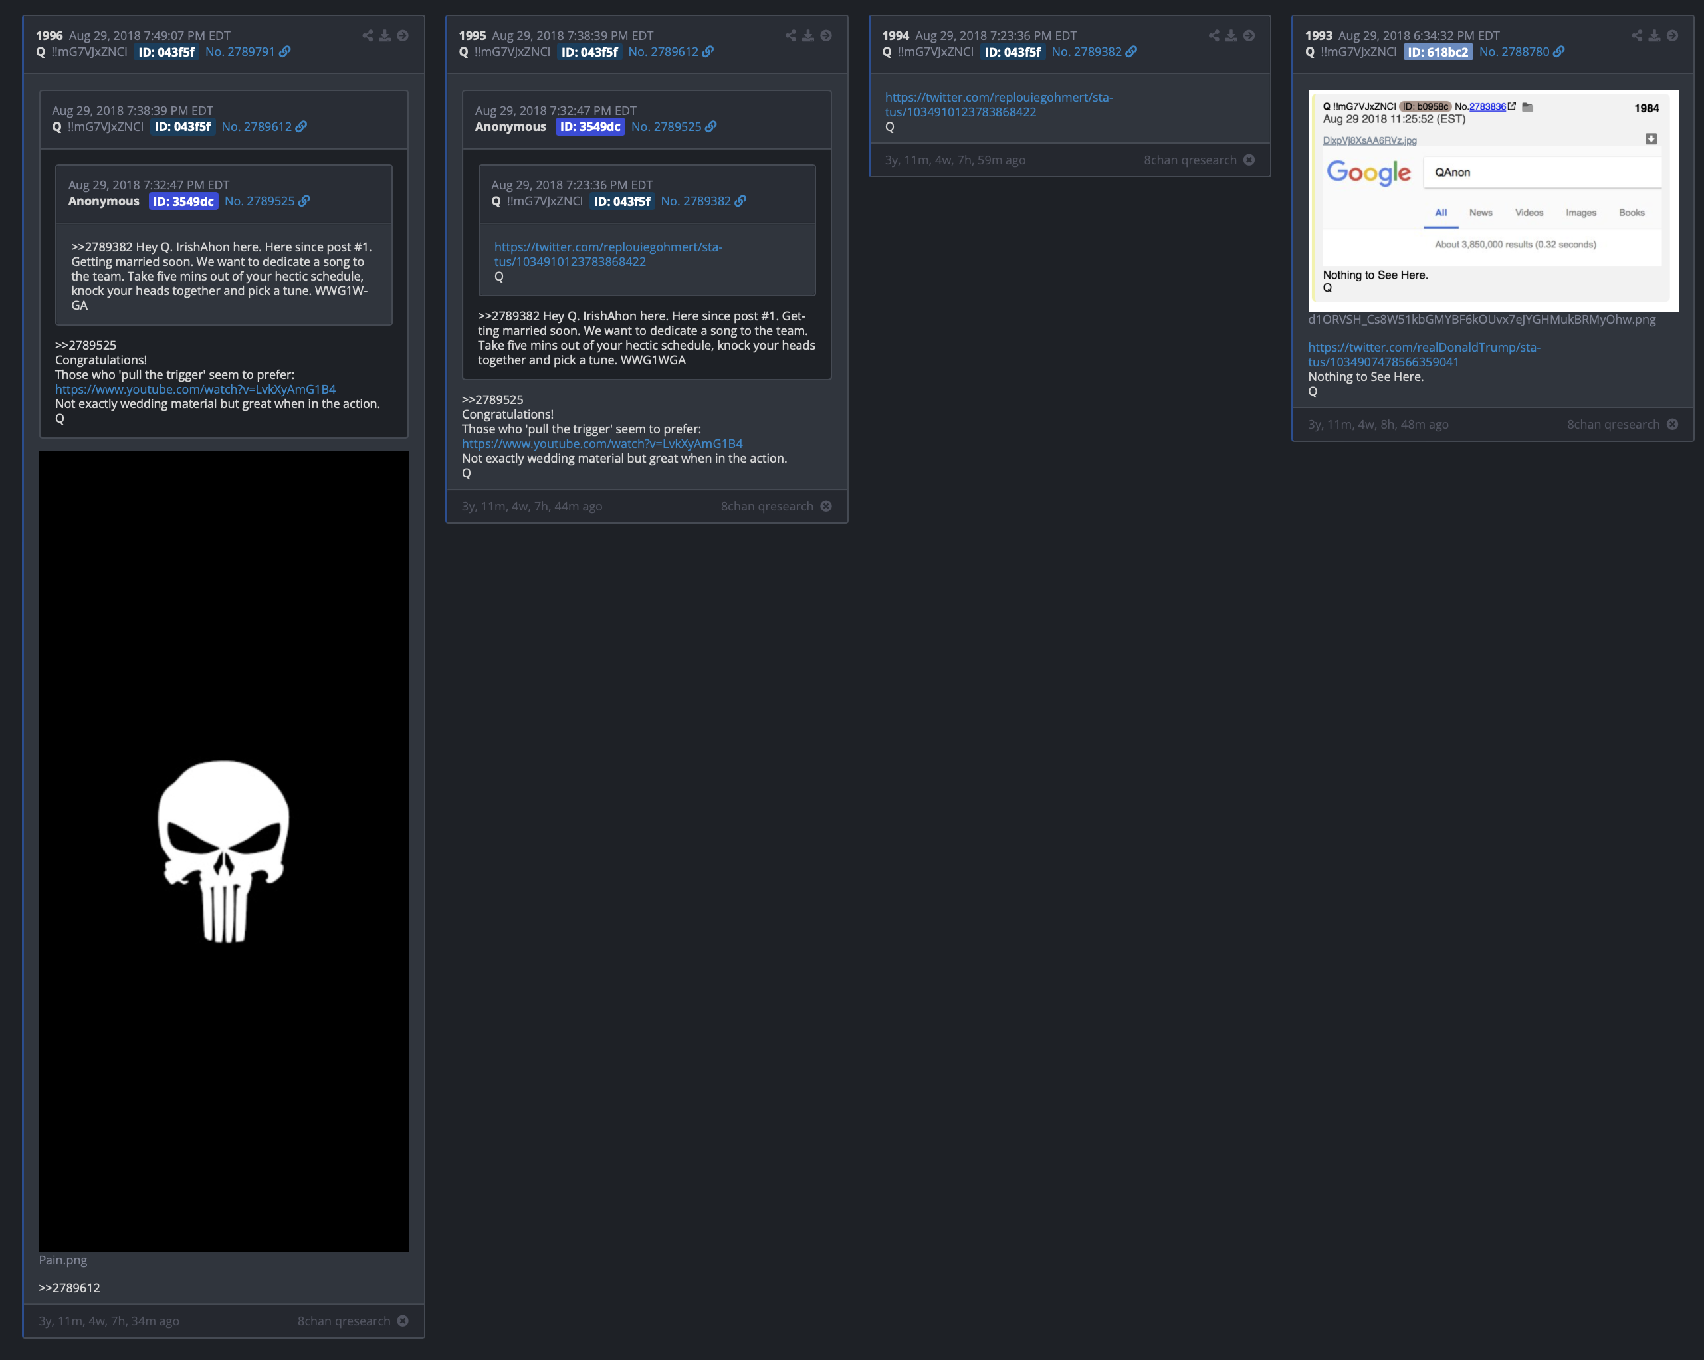This screenshot has height=1360, width=1704.
Task: Click 'Nothing to See Here.' text in post 1993 body
Action: (x=1366, y=376)
